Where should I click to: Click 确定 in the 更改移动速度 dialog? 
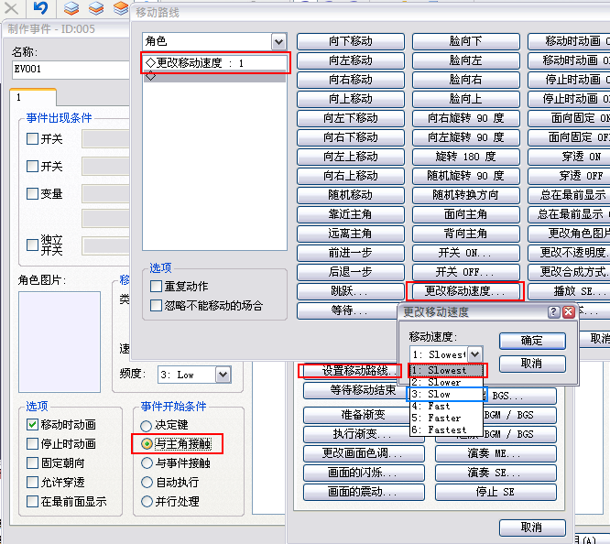tap(532, 341)
